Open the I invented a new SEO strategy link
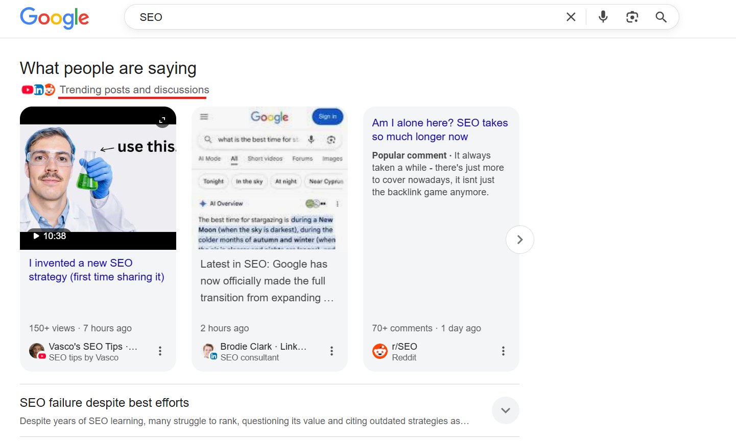Screen dimensions: 736x444 click(97, 270)
